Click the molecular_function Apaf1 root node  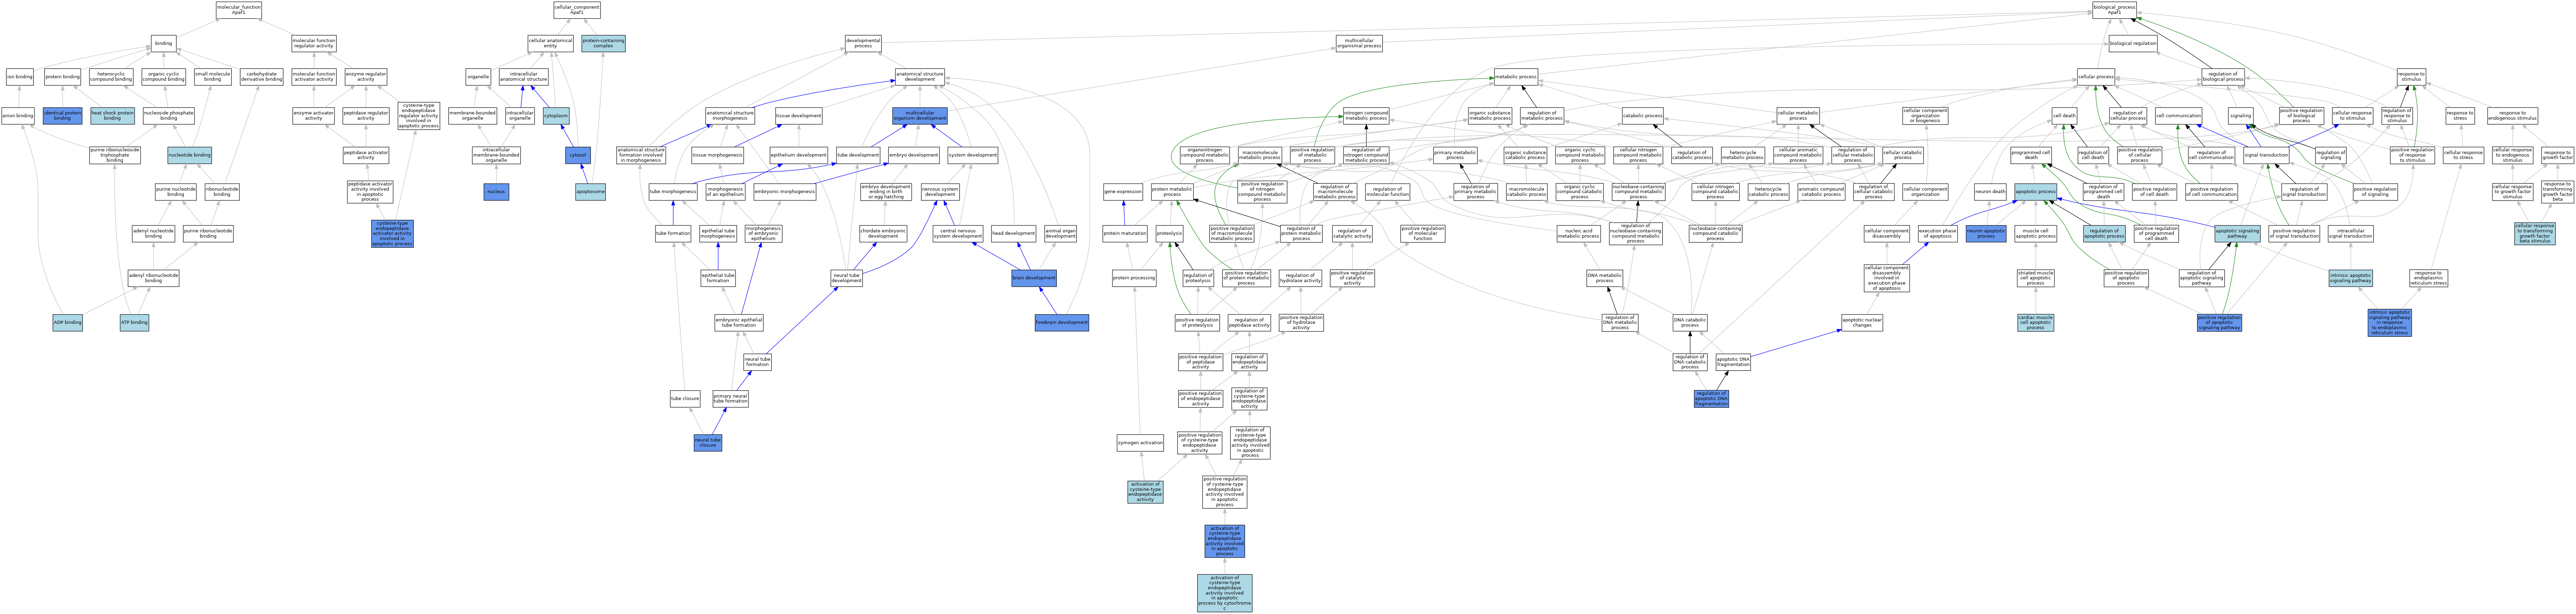point(239,10)
